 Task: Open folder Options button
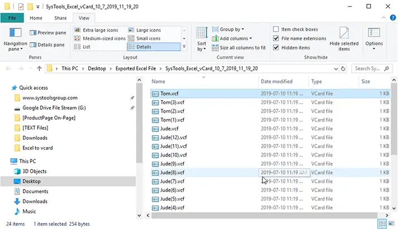374,38
